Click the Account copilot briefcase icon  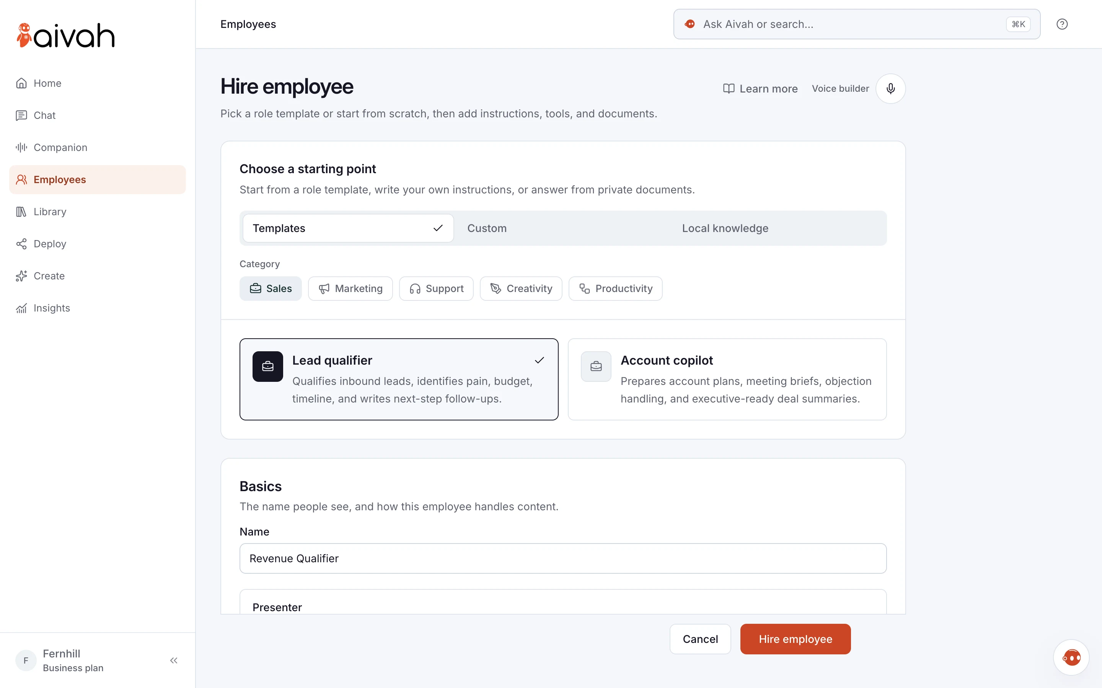coord(596,366)
